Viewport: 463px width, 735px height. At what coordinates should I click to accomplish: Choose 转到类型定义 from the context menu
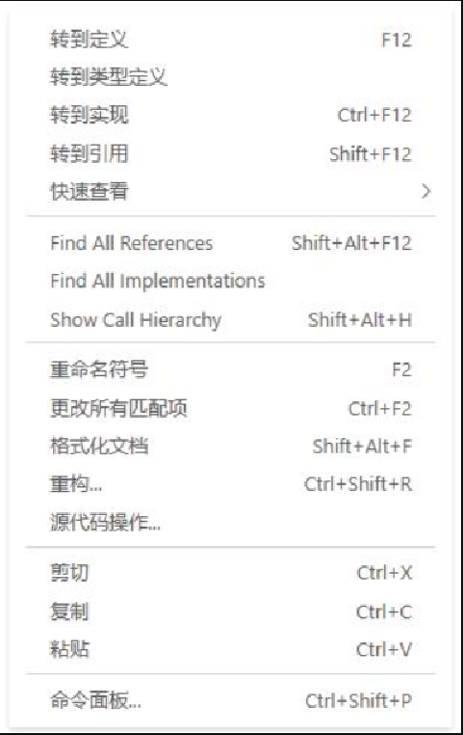[x=231, y=77]
